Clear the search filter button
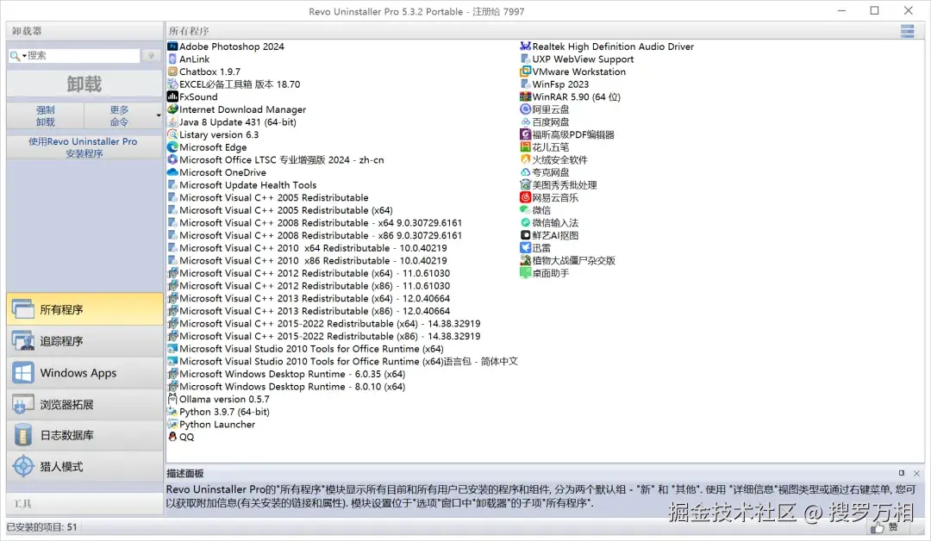The image size is (931, 541). (151, 55)
